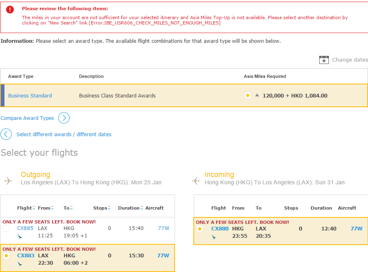
Task: Click the Business Class Standard Awards description
Action: 117,96
